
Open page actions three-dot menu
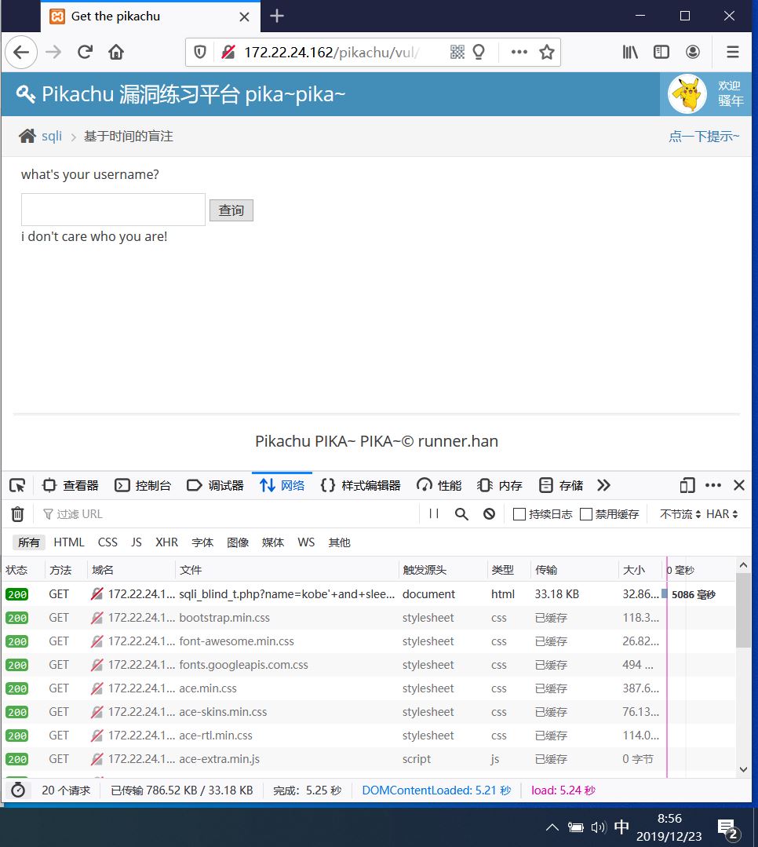(519, 52)
